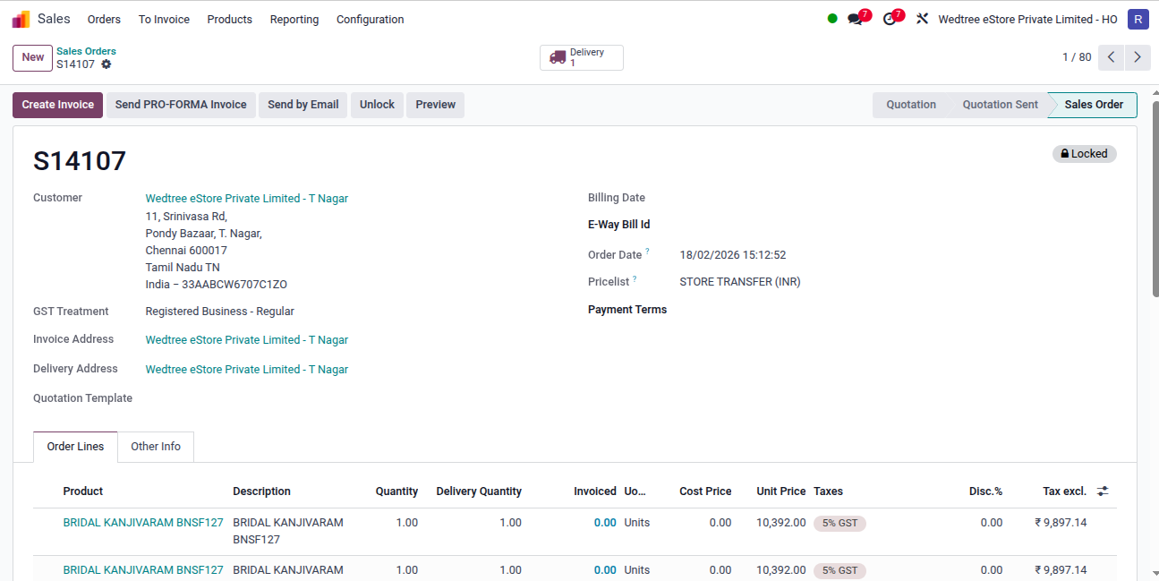Create a New sales order
Image resolution: width=1159 pixels, height=581 pixels.
point(33,57)
